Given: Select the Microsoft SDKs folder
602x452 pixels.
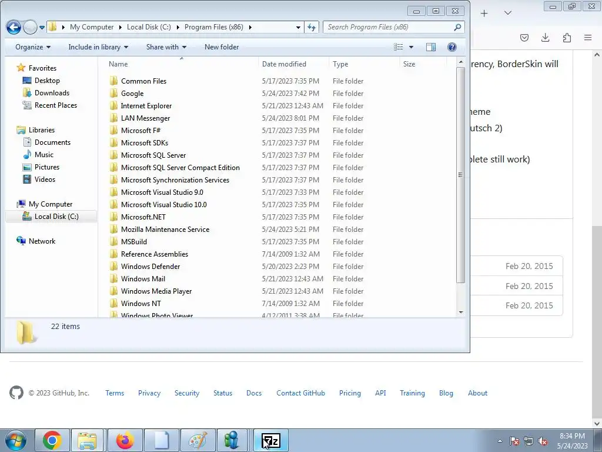Looking at the screenshot, I should (x=145, y=142).
